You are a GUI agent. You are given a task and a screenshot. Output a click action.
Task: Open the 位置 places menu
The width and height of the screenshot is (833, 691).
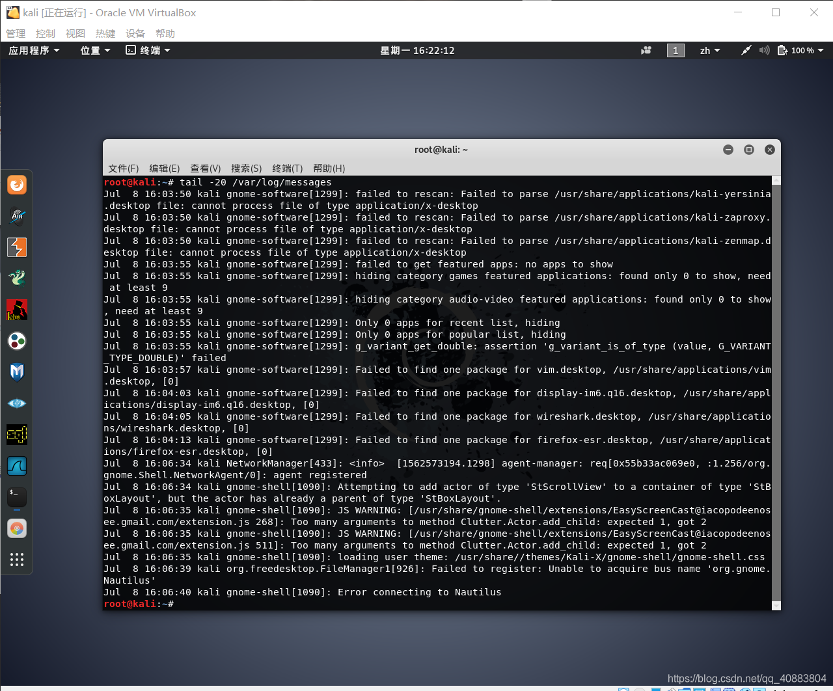95,50
